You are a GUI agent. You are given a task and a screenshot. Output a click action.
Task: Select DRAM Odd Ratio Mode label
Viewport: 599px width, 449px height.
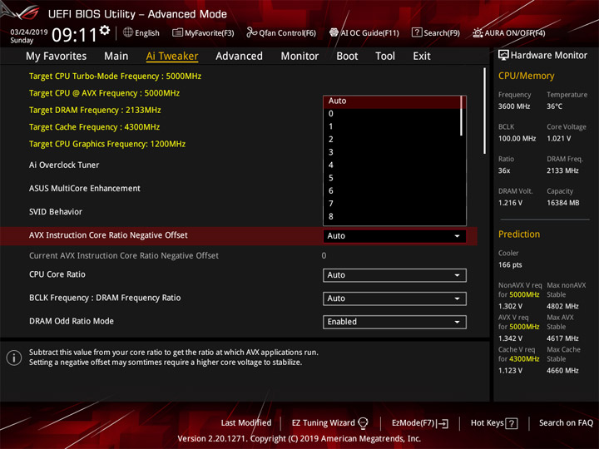click(72, 321)
